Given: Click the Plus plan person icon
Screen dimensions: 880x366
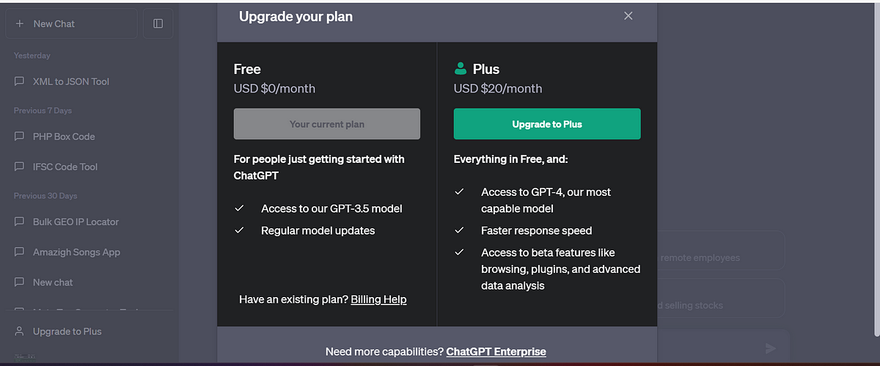Looking at the screenshot, I should (461, 69).
